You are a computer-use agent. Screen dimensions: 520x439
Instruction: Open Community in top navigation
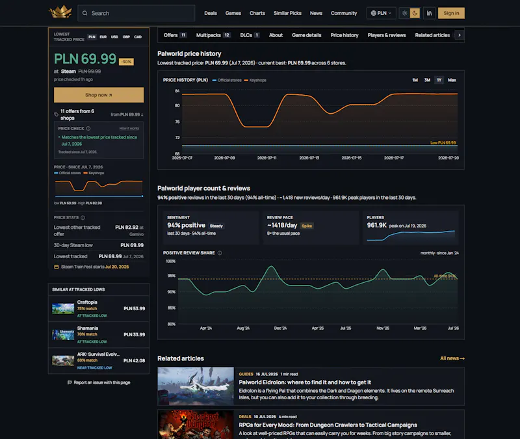[344, 13]
